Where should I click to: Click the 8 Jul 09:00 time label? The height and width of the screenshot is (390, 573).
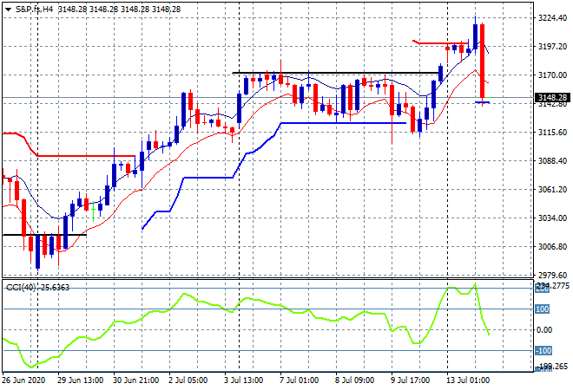point(355,380)
